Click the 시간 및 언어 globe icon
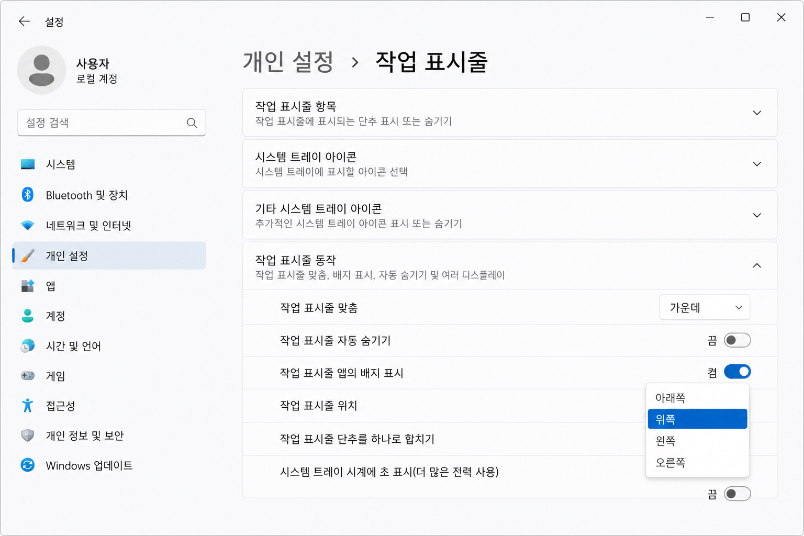This screenshot has width=804, height=536. point(28,346)
